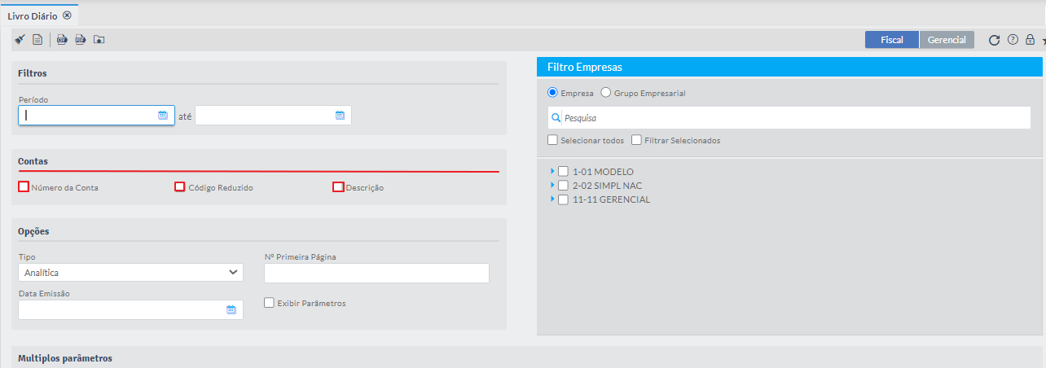The width and height of the screenshot is (1046, 368).
Task: Open calendar for Período start date
Action: coord(163,116)
